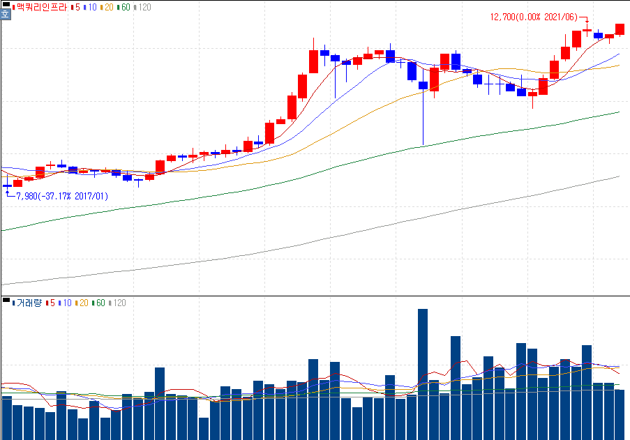Viewport: 630px width, 440px height.
Task: Select the 거래량 volume legend label
Action: (x=29, y=303)
